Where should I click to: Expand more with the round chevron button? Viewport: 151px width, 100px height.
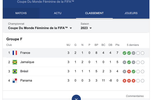click(x=76, y=98)
